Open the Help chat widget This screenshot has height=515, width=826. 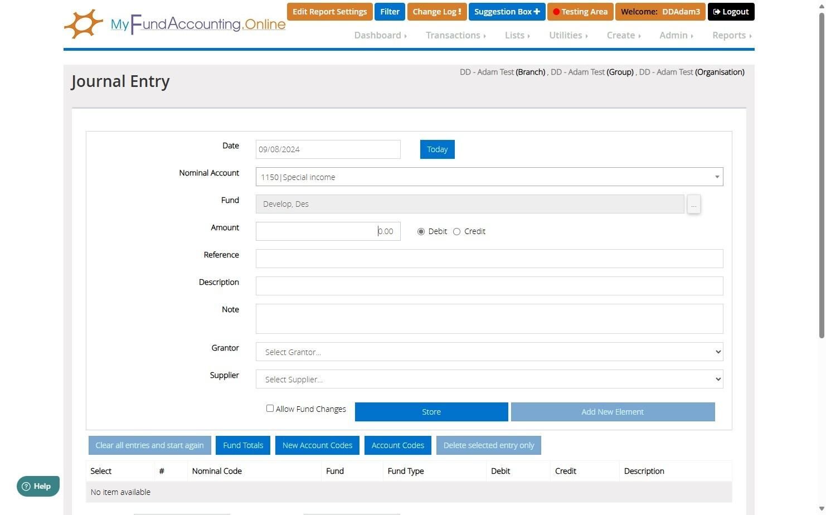38,486
